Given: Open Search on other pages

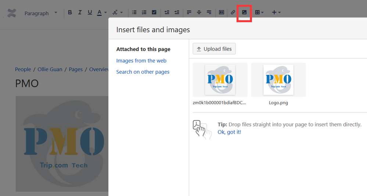Looking at the screenshot, I should 143,72.
